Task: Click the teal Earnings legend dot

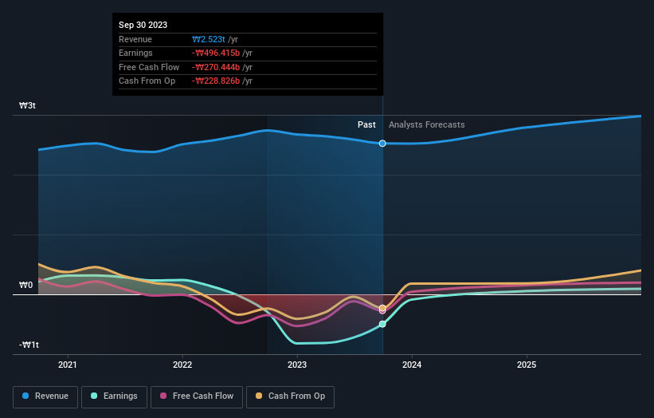Action: pos(94,396)
